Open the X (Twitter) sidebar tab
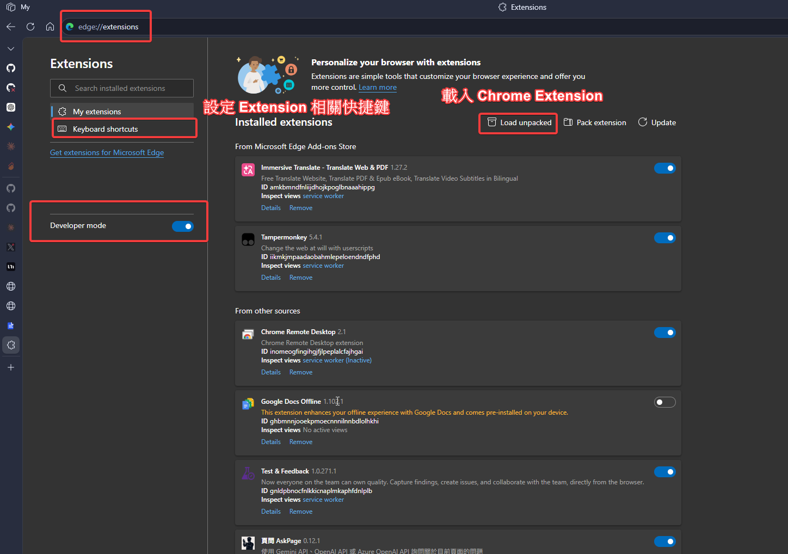This screenshot has height=554, width=788. [x=11, y=247]
